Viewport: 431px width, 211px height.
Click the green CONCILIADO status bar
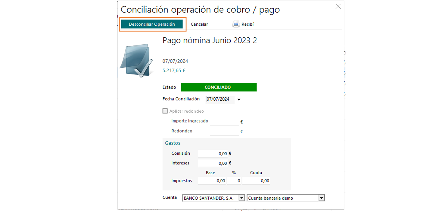coord(219,87)
